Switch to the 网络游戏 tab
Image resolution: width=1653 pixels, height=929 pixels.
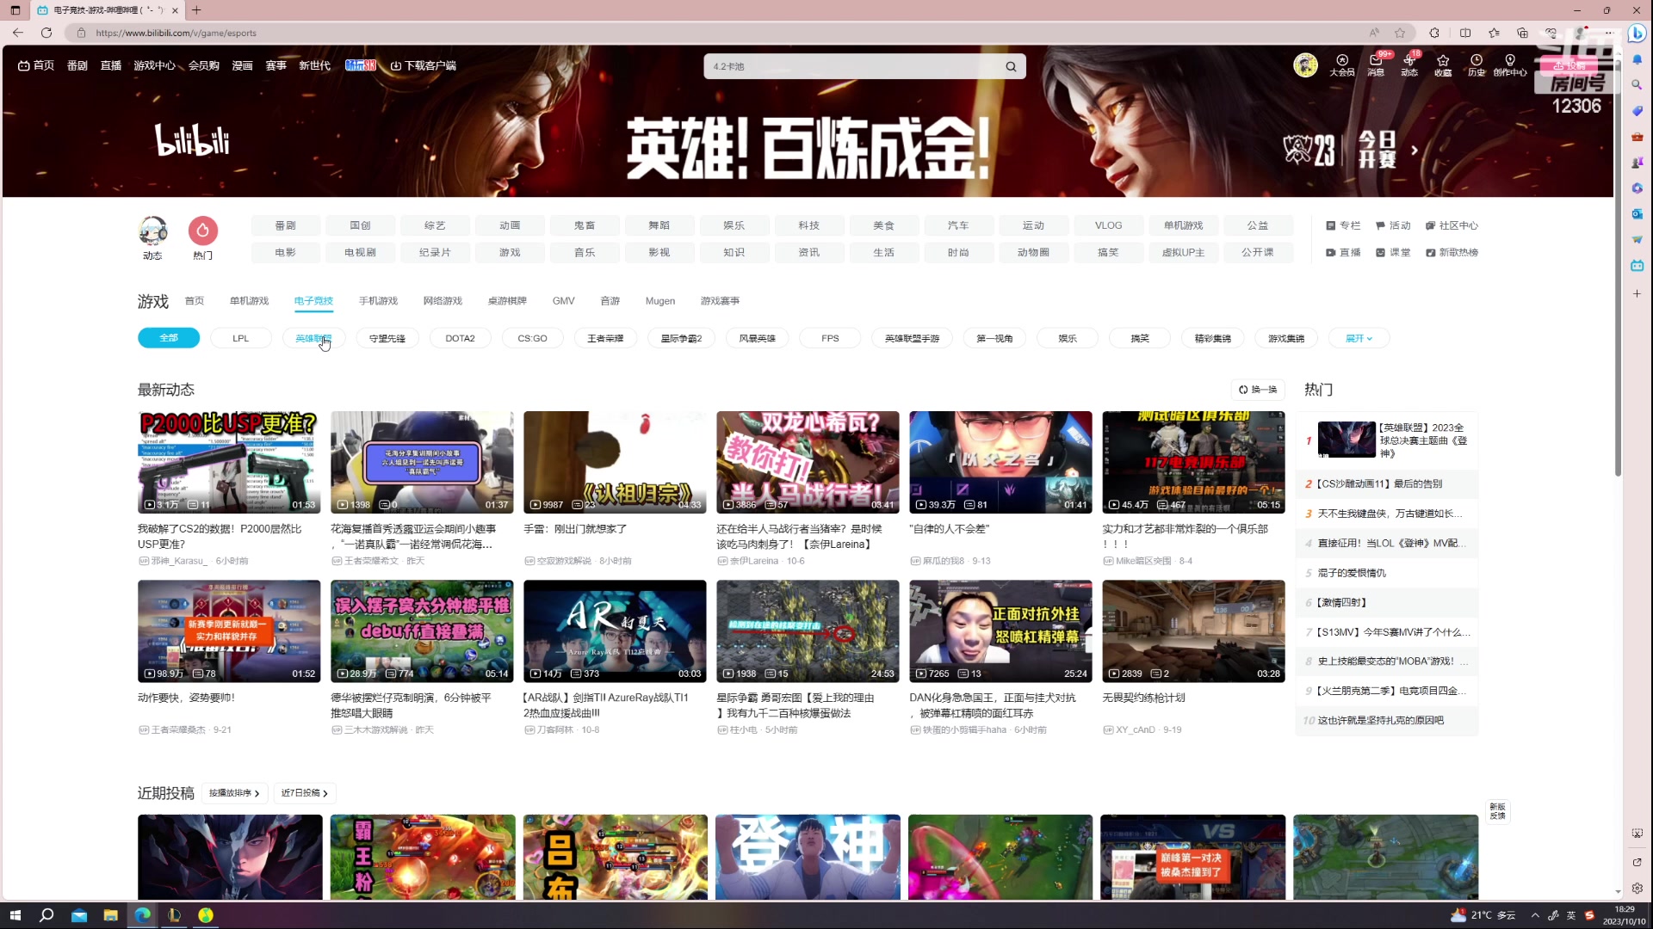[443, 301]
